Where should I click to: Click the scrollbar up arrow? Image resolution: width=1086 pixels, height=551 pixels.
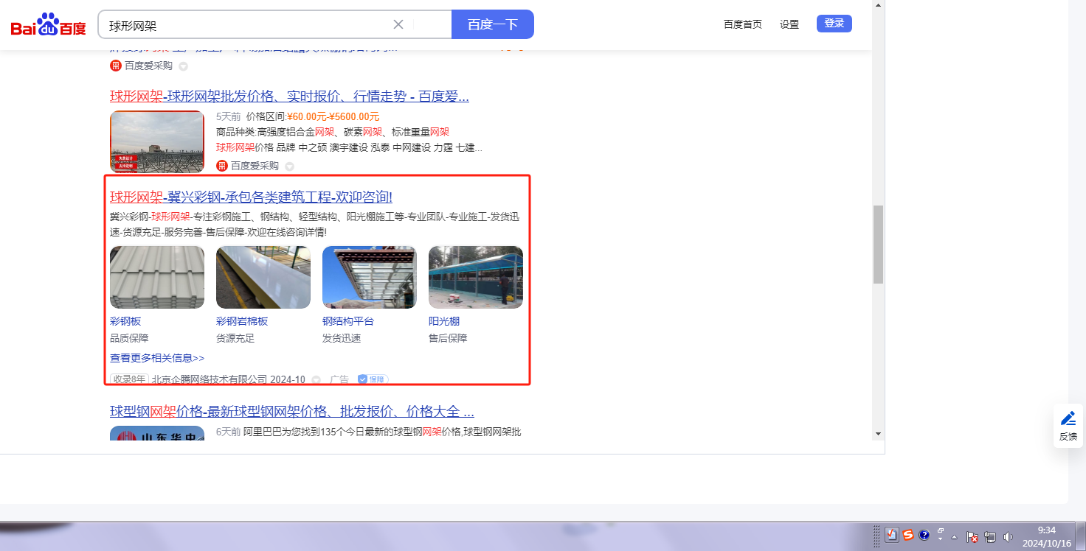[x=878, y=4]
